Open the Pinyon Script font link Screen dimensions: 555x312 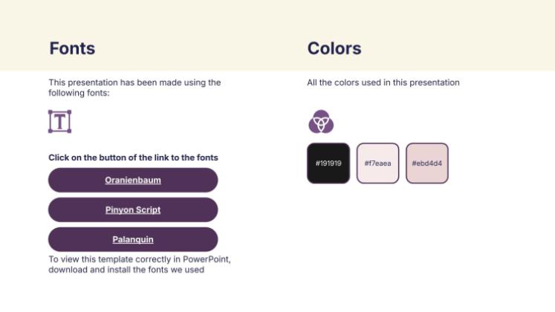(x=133, y=209)
